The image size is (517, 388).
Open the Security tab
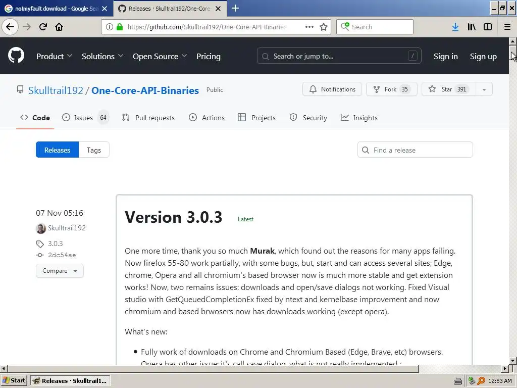(308, 118)
